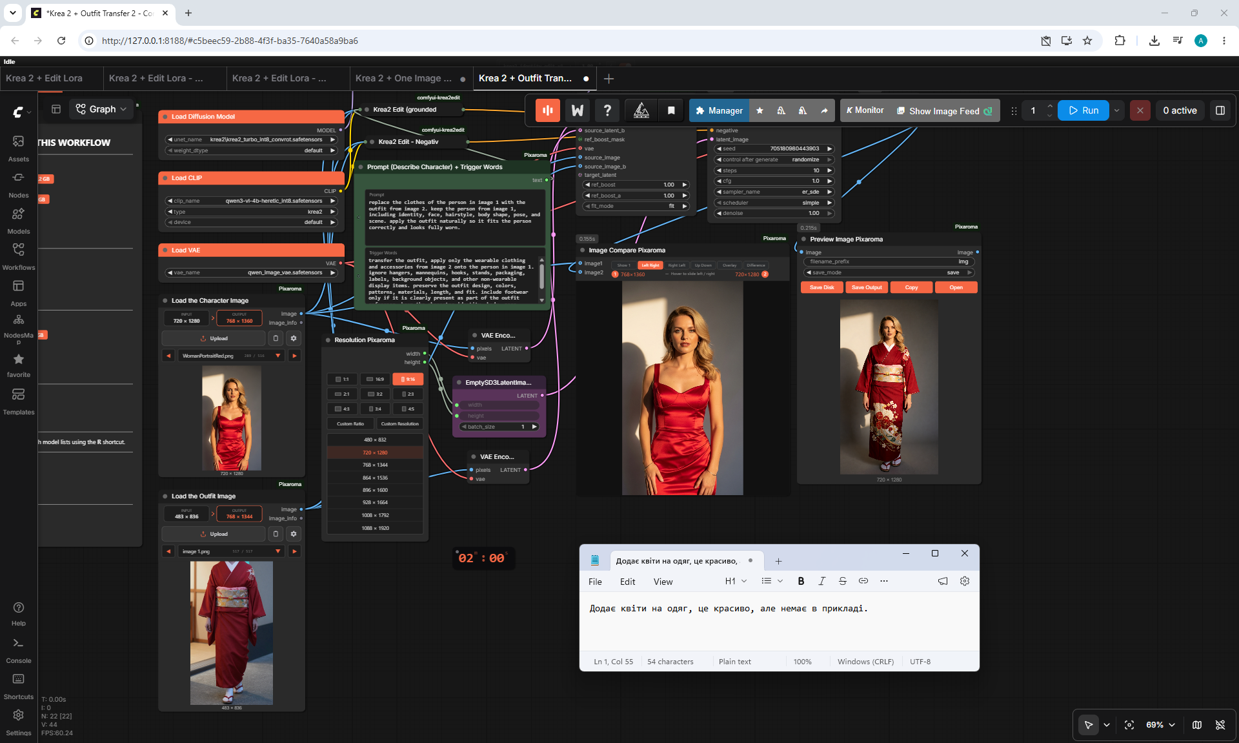The height and width of the screenshot is (743, 1239).
Task: Click the filename_prefix input field
Action: [889, 261]
